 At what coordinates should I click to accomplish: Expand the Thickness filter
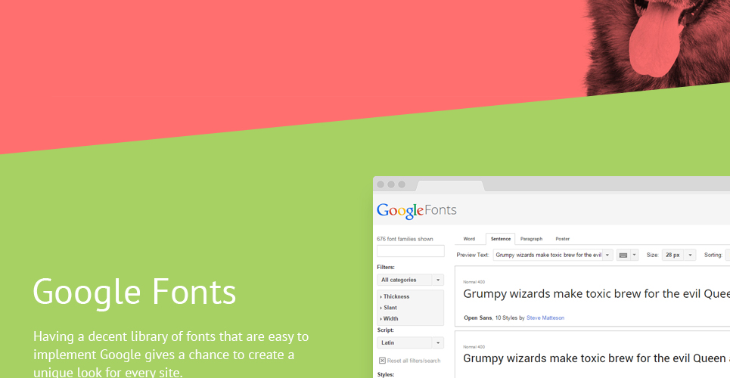coord(395,296)
